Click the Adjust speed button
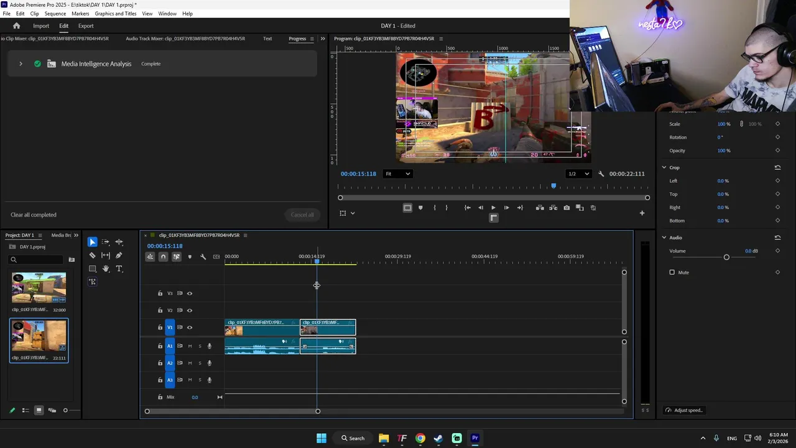This screenshot has width=796, height=448. (684, 410)
